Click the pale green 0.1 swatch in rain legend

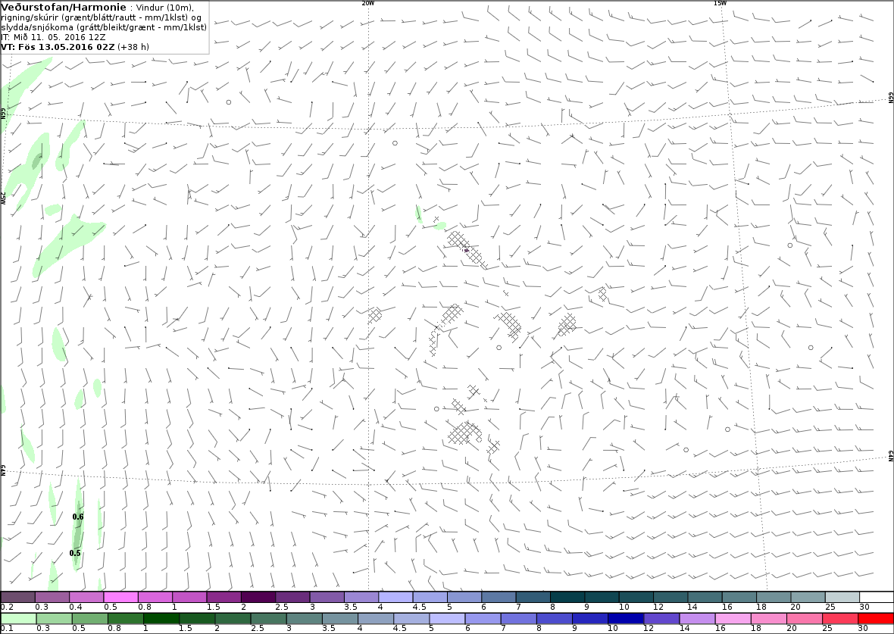coord(18,619)
